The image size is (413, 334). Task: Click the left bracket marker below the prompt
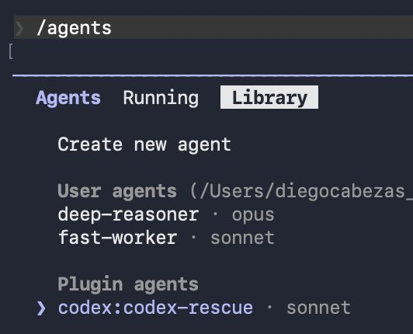(11, 52)
